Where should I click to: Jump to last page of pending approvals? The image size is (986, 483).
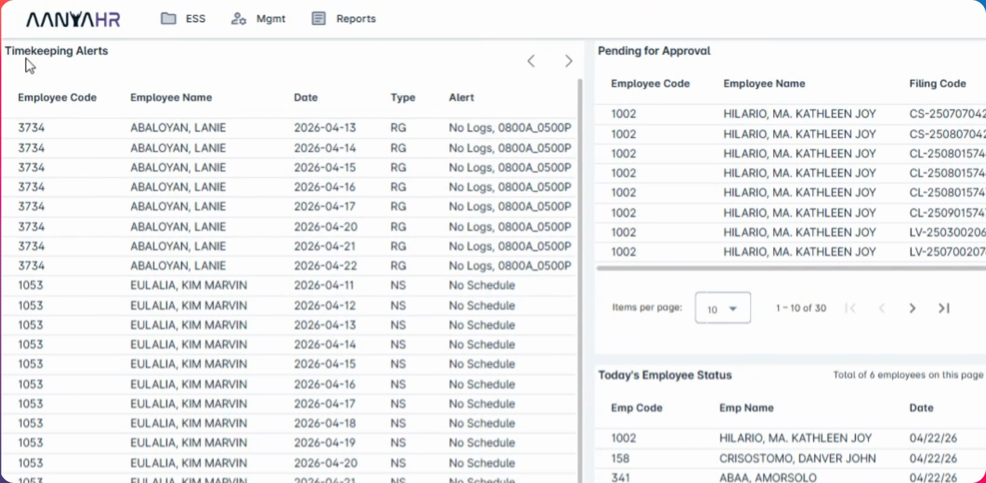tap(944, 308)
